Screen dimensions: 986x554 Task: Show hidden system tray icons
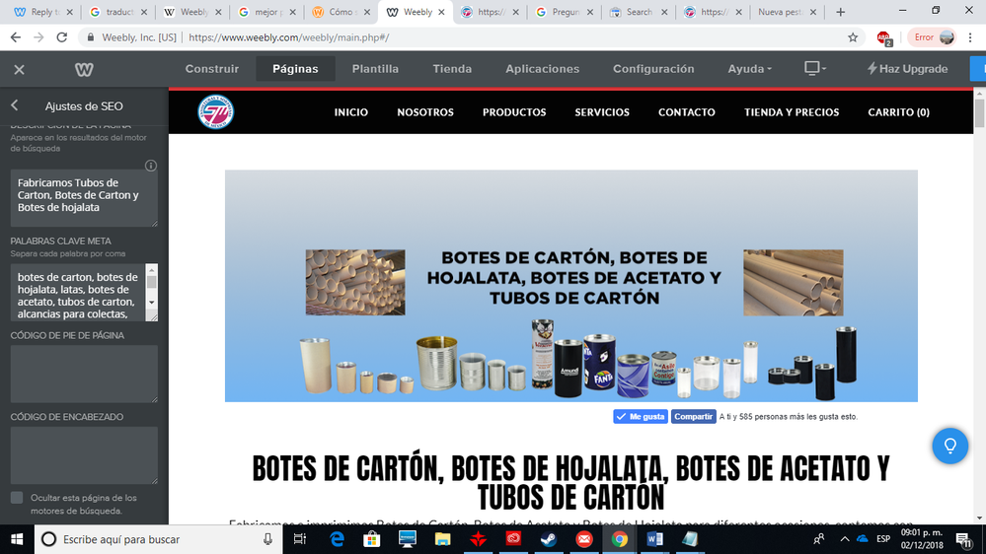(x=845, y=539)
